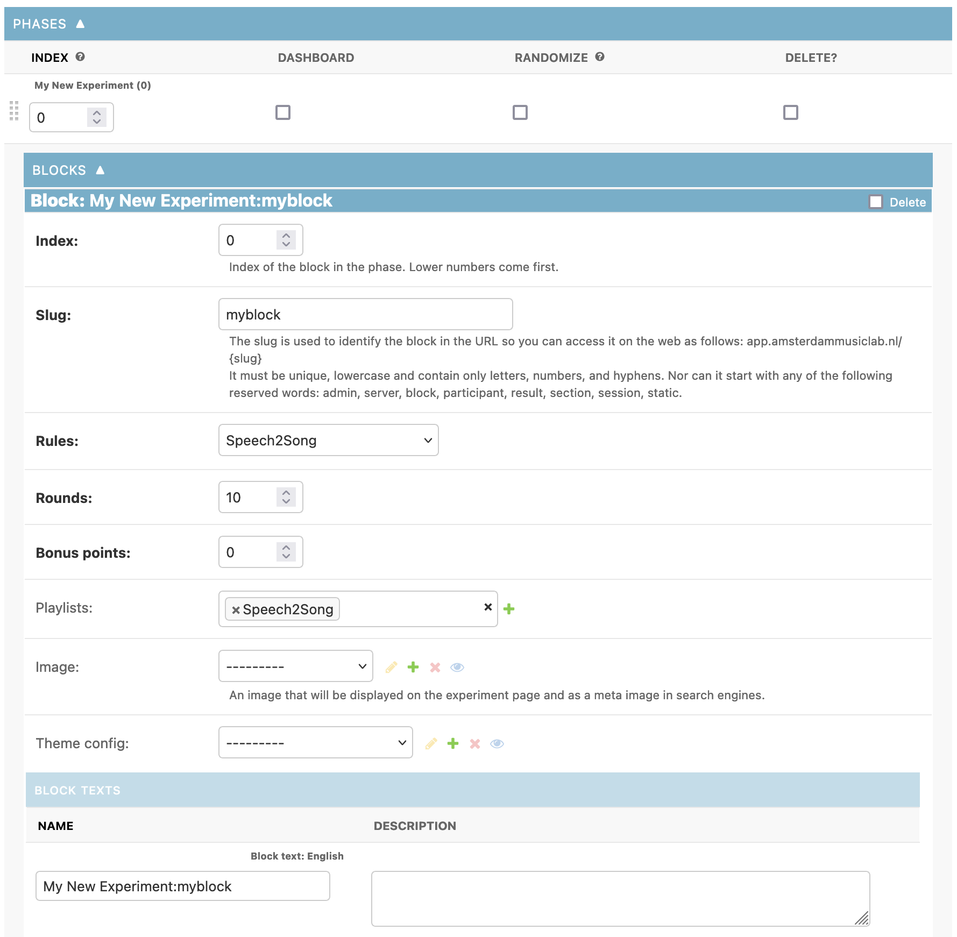Screen dimensions: 957x937
Task: Enable the Dashboard checkbox for phase
Action: pyautogui.click(x=283, y=112)
